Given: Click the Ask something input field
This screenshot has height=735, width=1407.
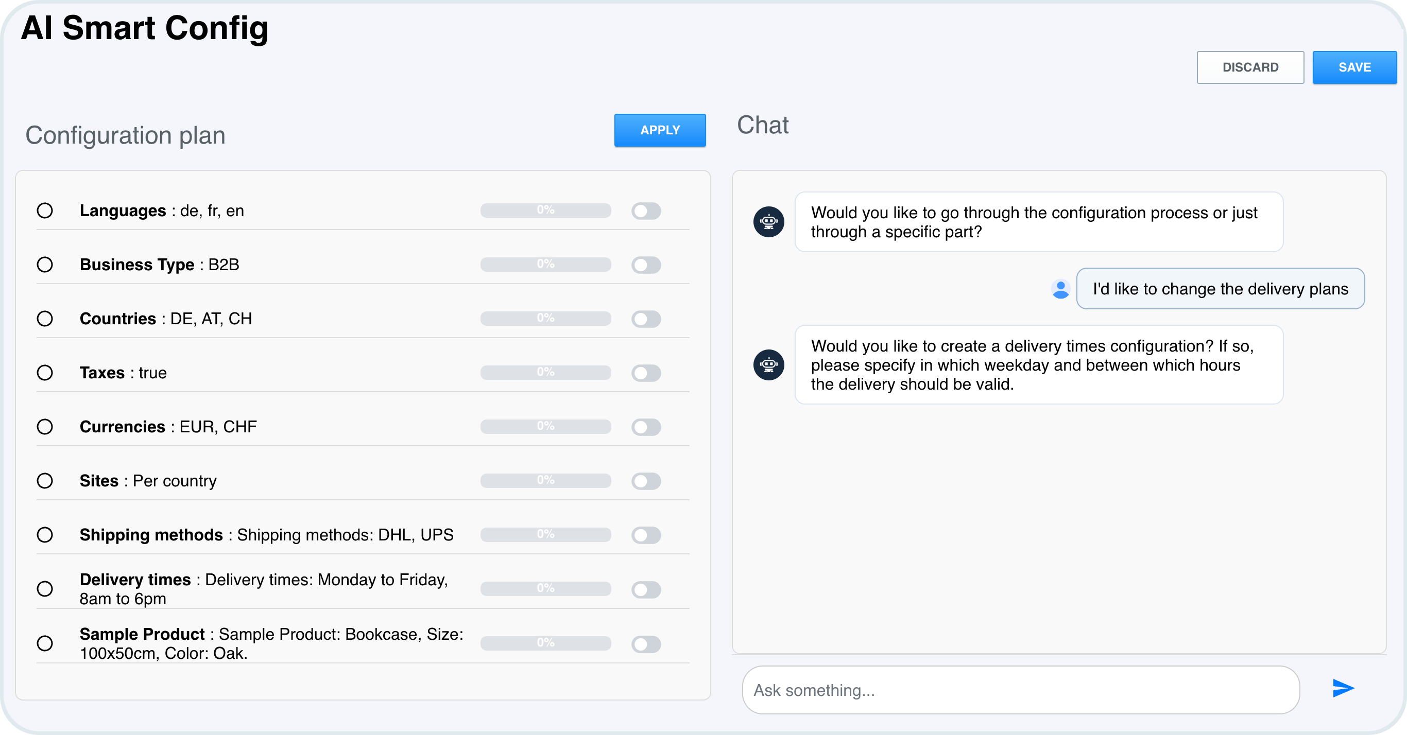Looking at the screenshot, I should point(1019,690).
